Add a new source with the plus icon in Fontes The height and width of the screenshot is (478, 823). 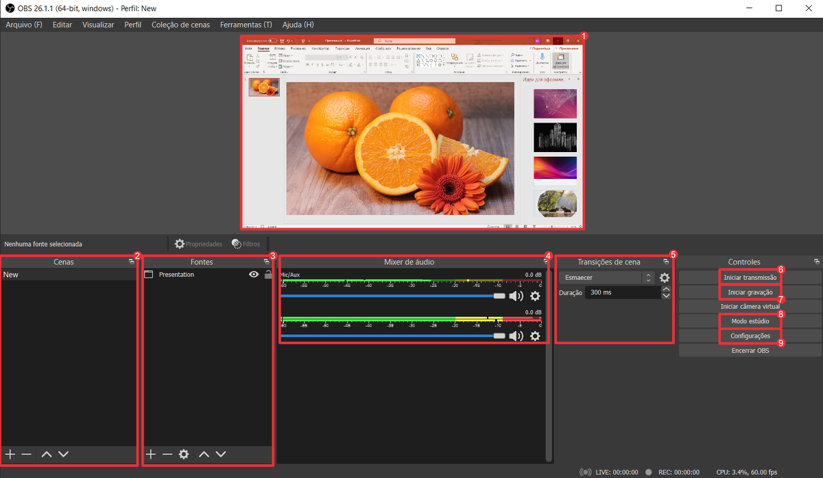click(x=152, y=454)
